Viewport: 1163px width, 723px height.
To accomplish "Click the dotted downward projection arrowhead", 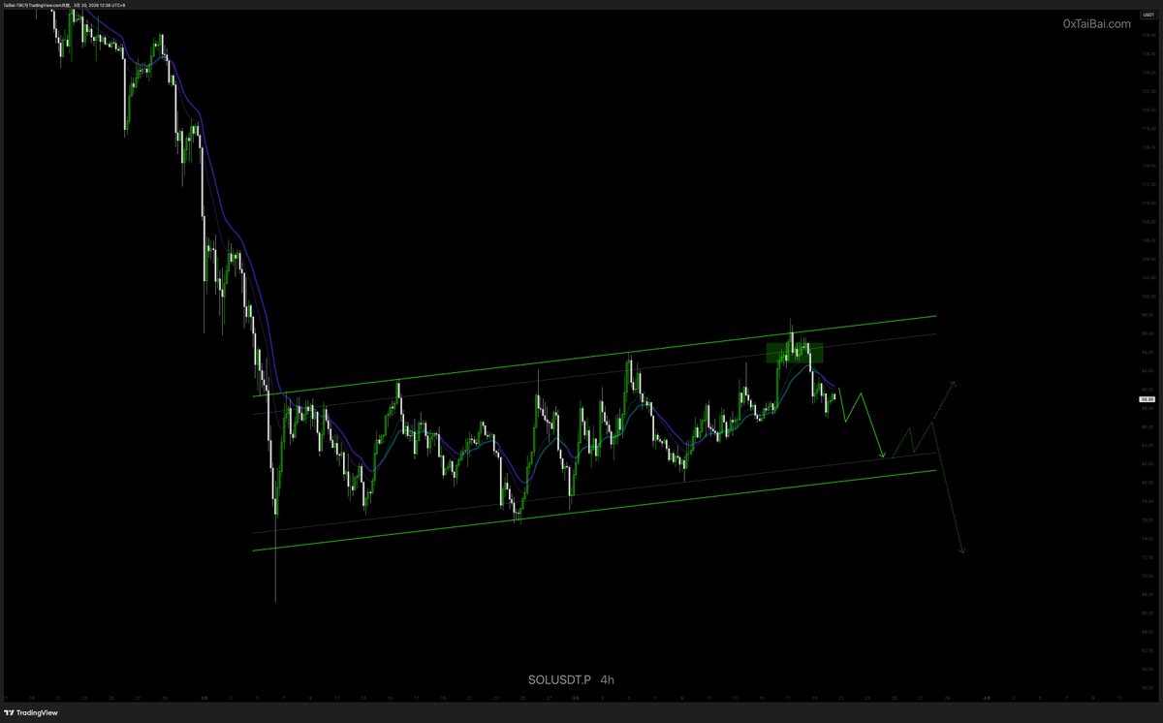I will pyautogui.click(x=961, y=550).
